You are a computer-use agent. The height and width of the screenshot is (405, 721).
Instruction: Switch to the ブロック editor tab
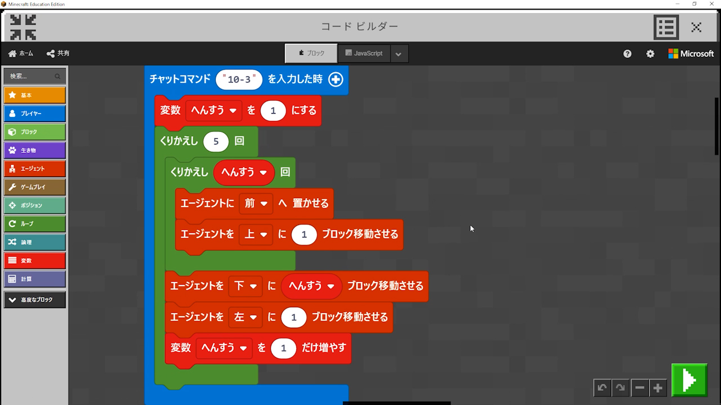311,53
